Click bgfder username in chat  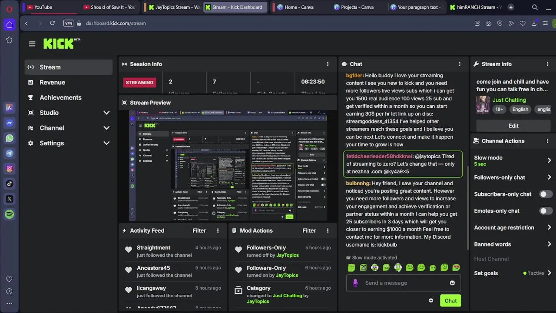(354, 76)
